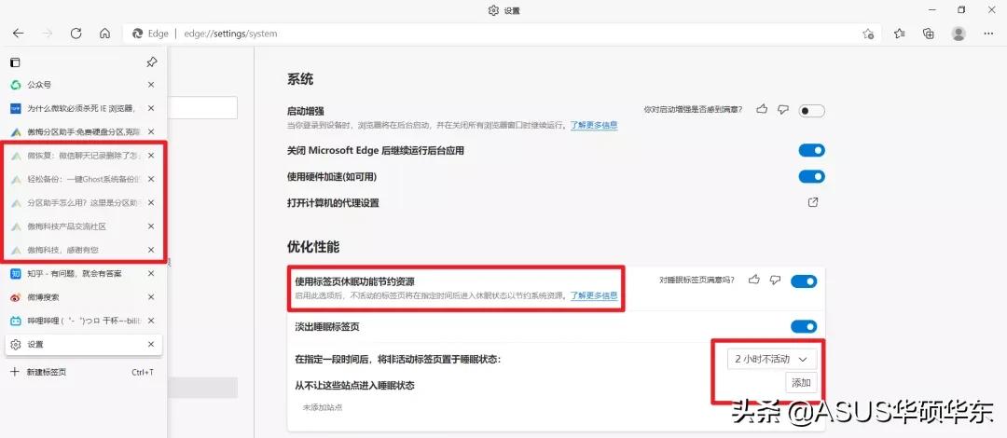Toggle 使用硬件加速 switch

(812, 176)
